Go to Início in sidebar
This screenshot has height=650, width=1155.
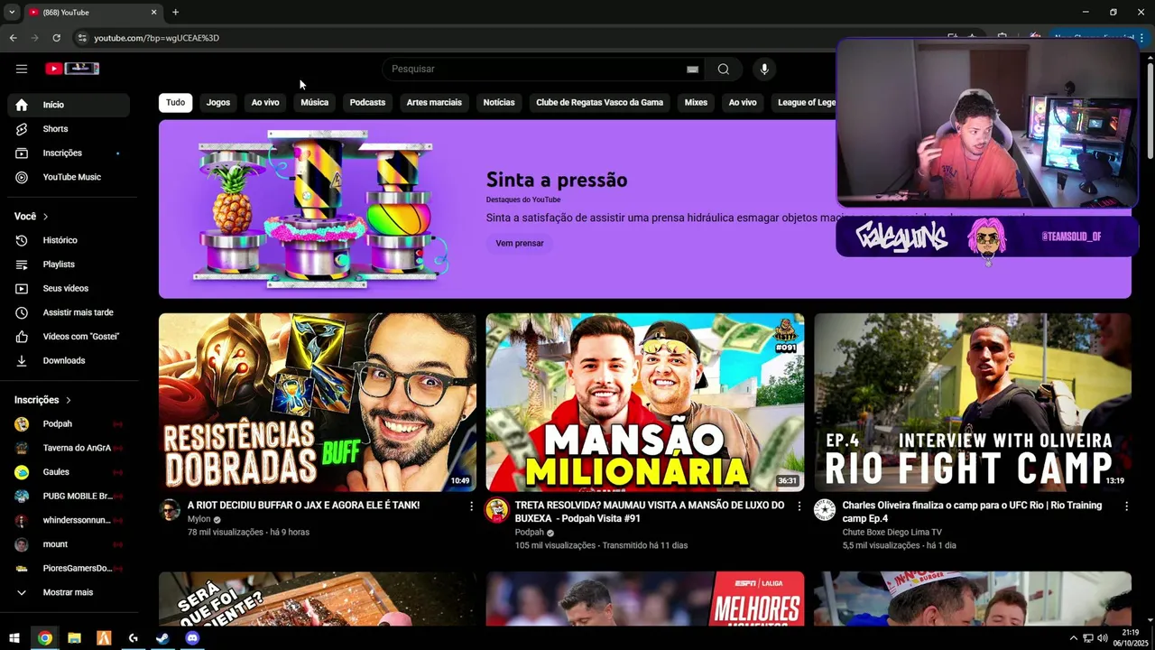(69, 105)
